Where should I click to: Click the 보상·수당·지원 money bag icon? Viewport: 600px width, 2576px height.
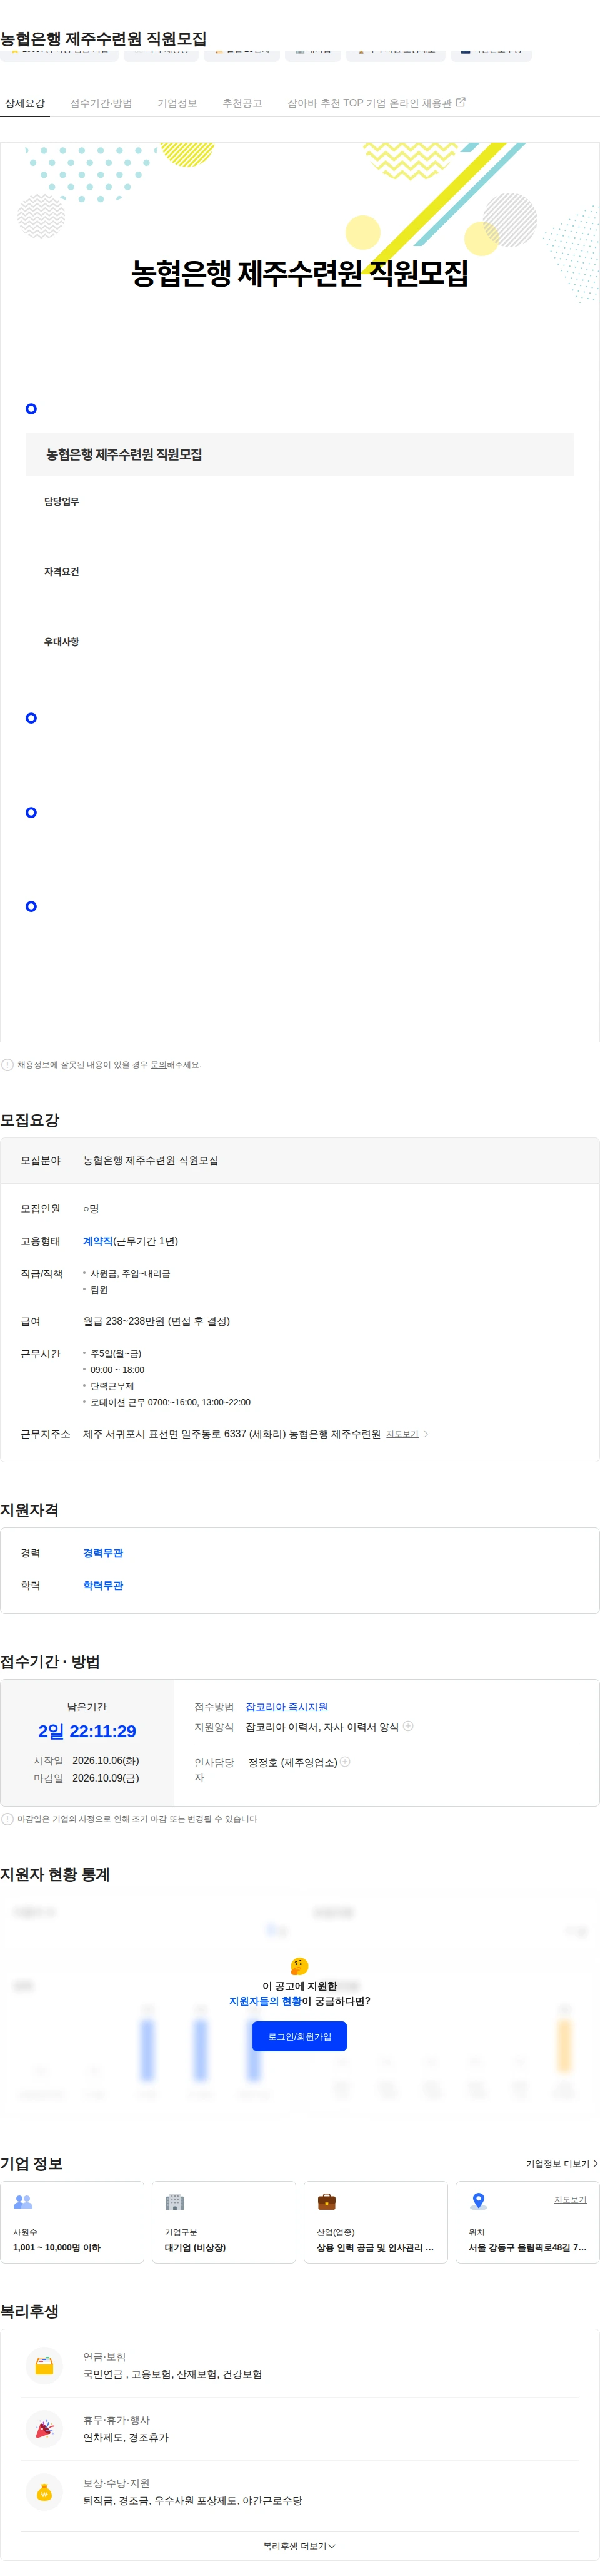(x=44, y=2492)
